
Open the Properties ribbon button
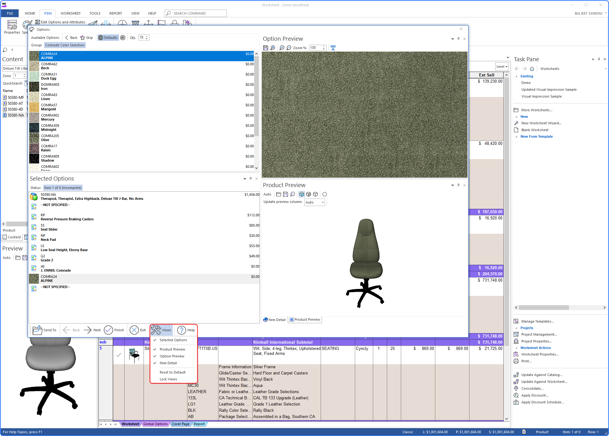pyautogui.click(x=12, y=27)
